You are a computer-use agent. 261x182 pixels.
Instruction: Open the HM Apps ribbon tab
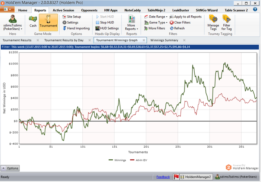pyautogui.click(x=111, y=10)
